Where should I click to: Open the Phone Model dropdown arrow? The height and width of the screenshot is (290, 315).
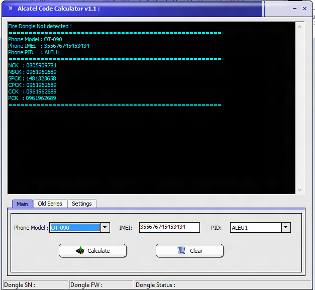[105, 228]
